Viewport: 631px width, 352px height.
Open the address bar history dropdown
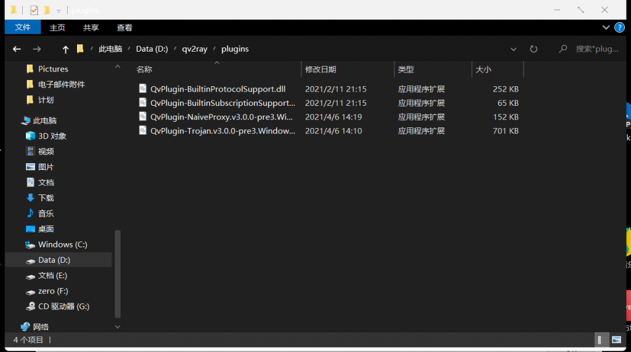tap(513, 49)
